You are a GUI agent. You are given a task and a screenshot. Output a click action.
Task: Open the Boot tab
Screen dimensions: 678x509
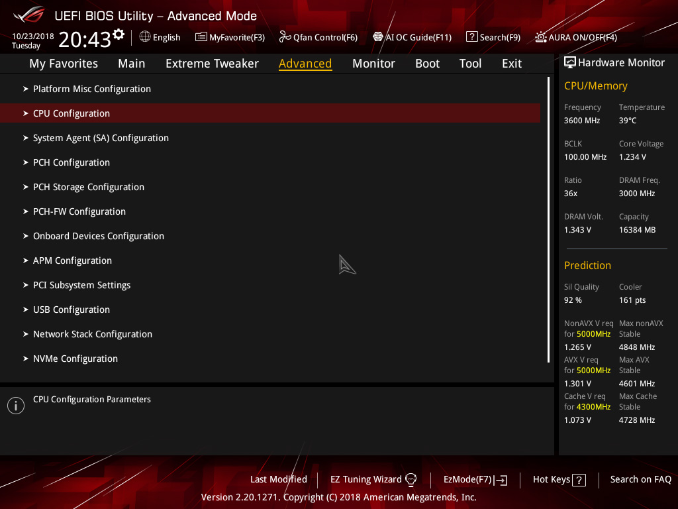pos(427,64)
